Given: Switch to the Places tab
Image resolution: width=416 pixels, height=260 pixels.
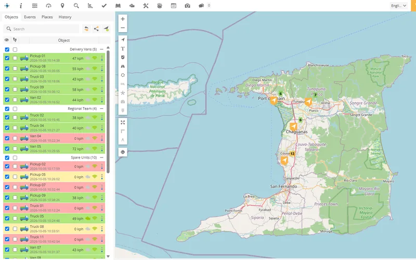Looking at the screenshot, I should pyautogui.click(x=47, y=17).
